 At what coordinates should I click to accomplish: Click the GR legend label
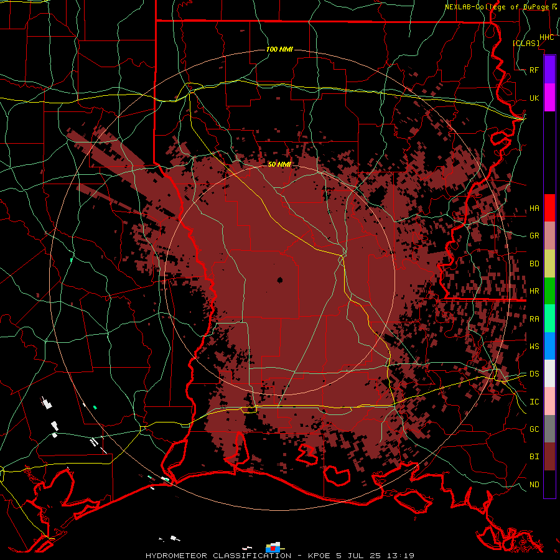pyautogui.click(x=534, y=236)
